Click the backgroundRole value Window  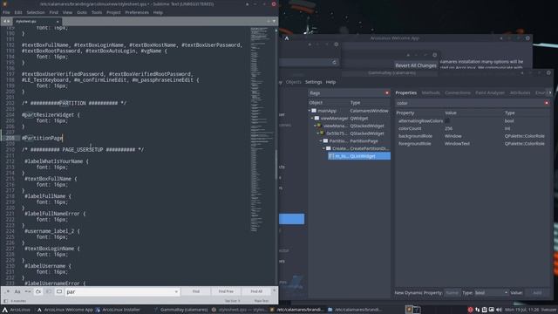pos(453,136)
